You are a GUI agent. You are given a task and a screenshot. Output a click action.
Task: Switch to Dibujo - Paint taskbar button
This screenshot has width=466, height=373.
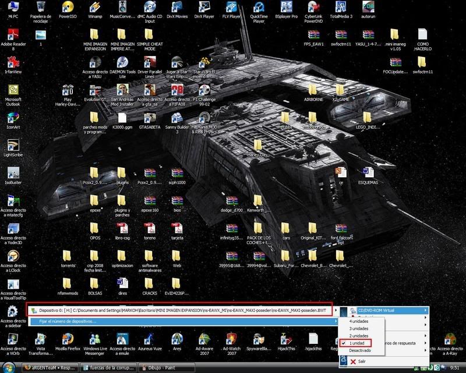167,368
